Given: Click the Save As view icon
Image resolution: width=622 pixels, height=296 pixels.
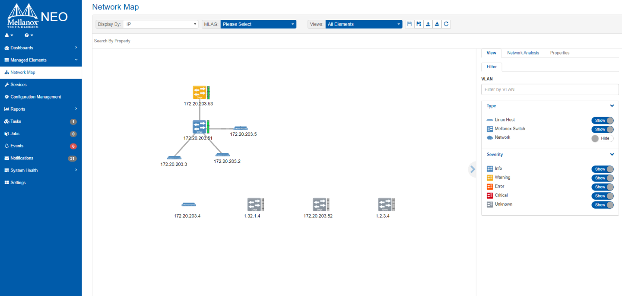Looking at the screenshot, I should 419,24.
